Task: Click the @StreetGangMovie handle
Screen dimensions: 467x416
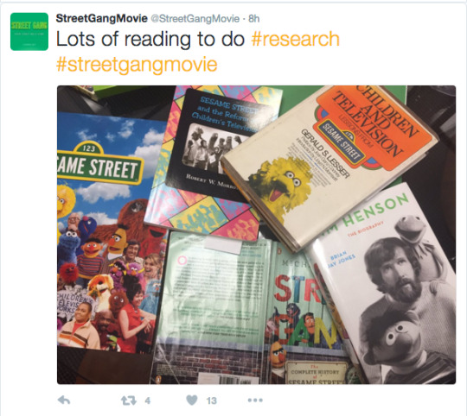Action: pos(195,19)
